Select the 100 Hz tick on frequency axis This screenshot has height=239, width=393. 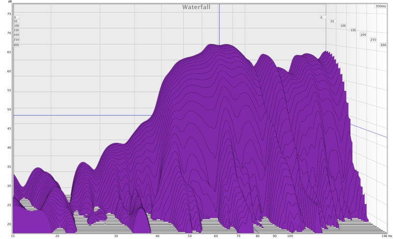(290, 236)
